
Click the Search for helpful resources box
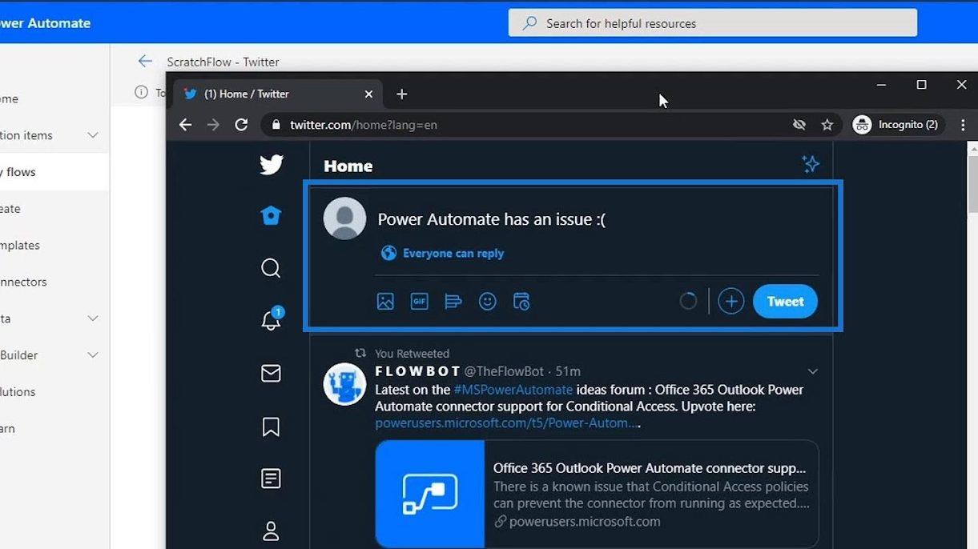point(713,23)
